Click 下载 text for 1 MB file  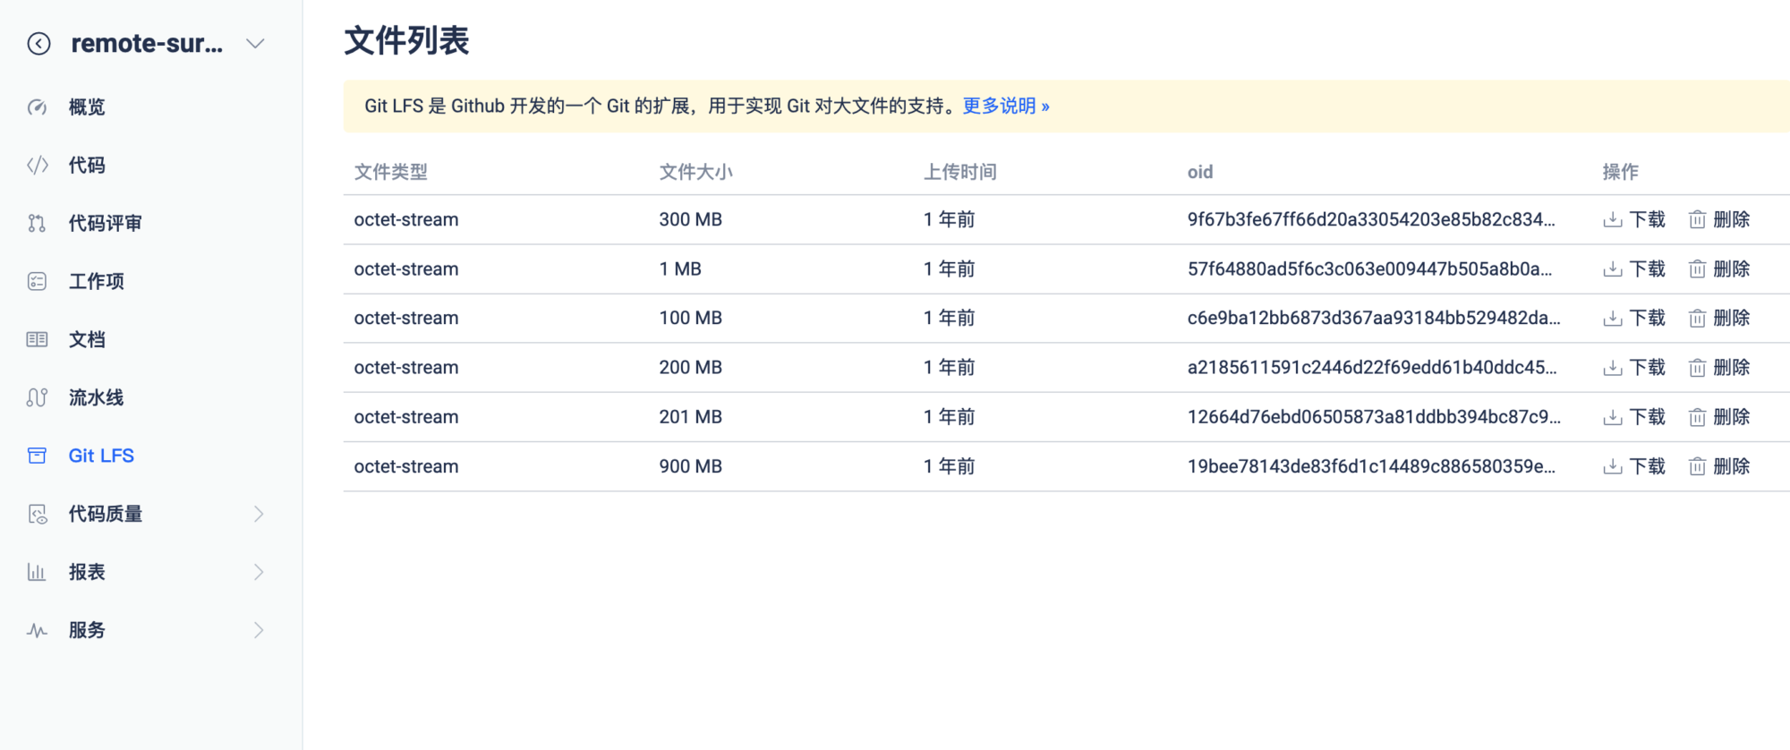click(x=1647, y=269)
